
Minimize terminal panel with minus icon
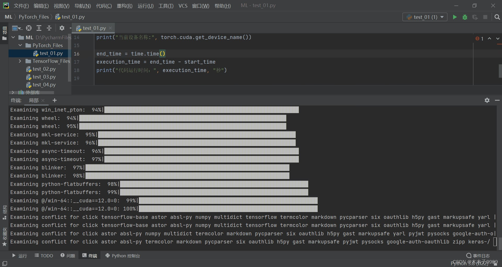(x=497, y=100)
